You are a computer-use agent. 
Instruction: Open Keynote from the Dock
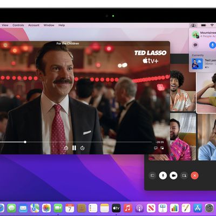tap(163, 208)
